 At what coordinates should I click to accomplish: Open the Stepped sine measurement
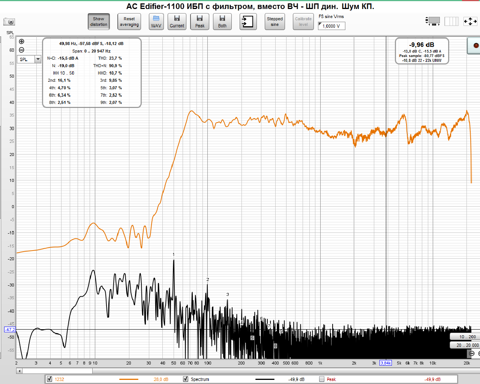point(275,22)
